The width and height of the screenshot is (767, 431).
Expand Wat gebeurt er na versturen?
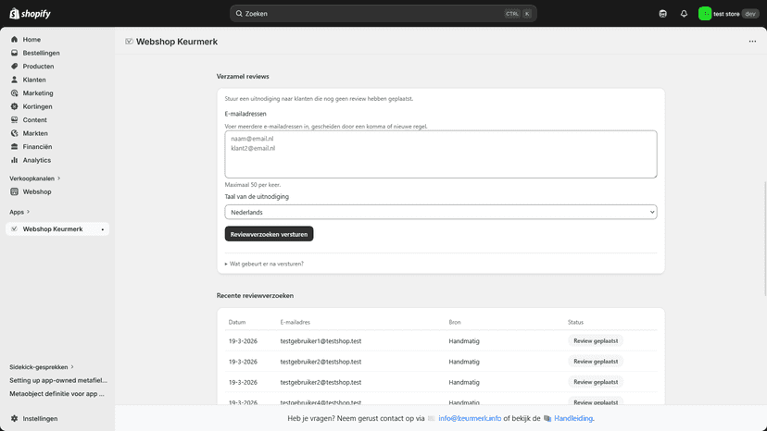[x=264, y=264]
